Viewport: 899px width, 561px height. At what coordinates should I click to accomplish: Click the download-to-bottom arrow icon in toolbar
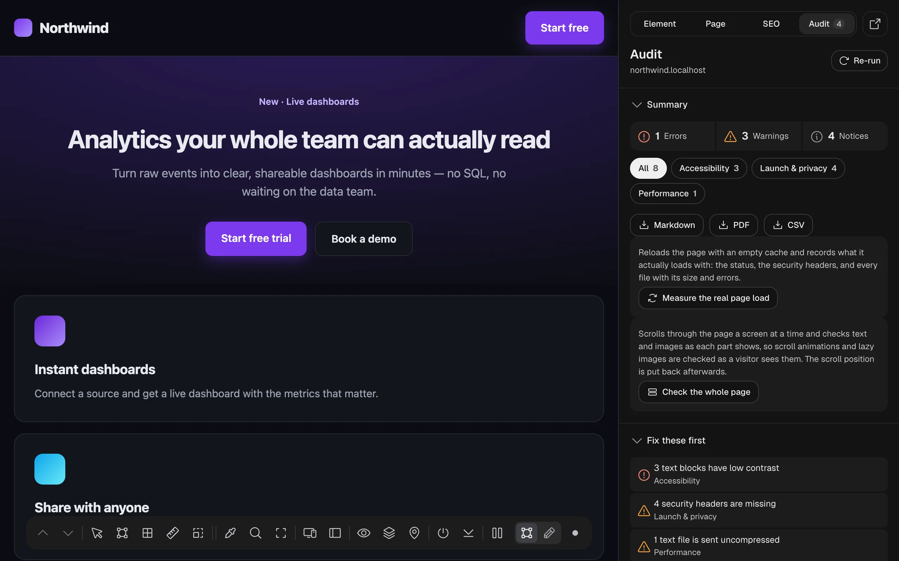pyautogui.click(x=468, y=533)
